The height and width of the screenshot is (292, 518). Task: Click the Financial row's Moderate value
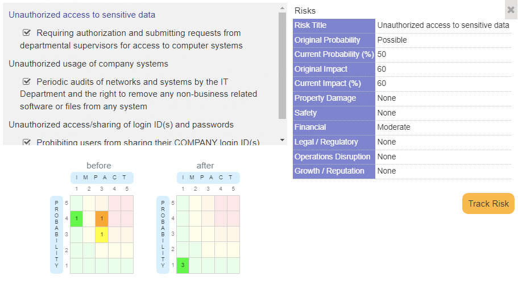(393, 127)
